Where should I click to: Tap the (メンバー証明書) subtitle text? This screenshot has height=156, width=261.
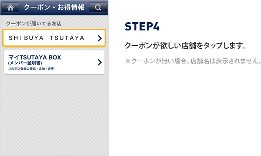click(25, 63)
